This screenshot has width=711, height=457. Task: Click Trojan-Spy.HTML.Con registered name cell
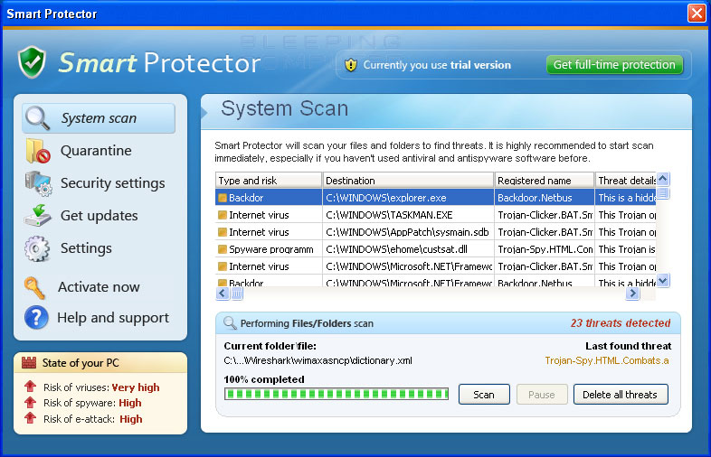pos(545,249)
